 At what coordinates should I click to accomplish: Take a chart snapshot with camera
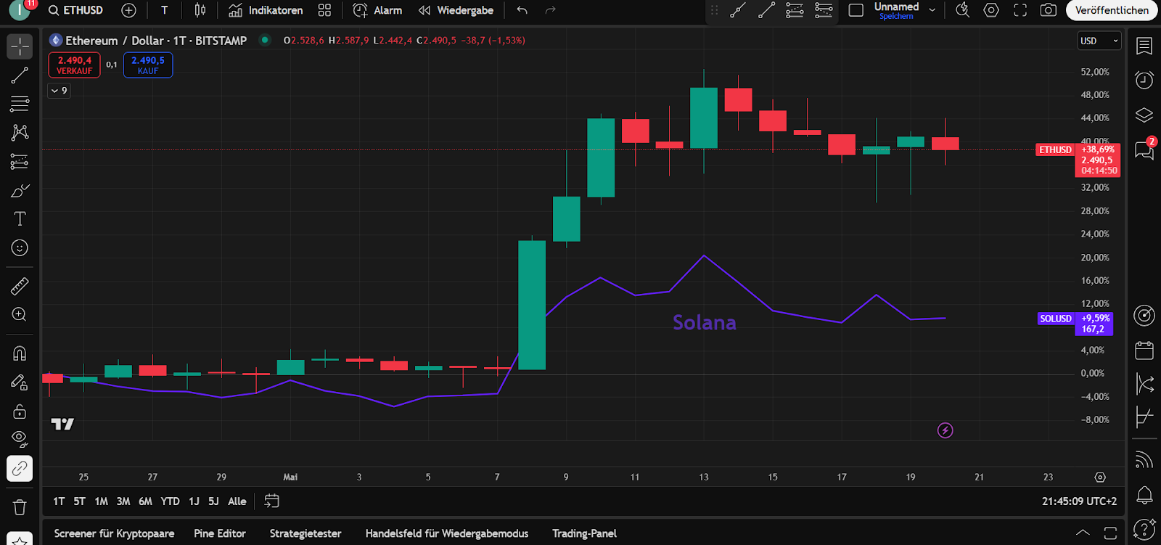1049,10
